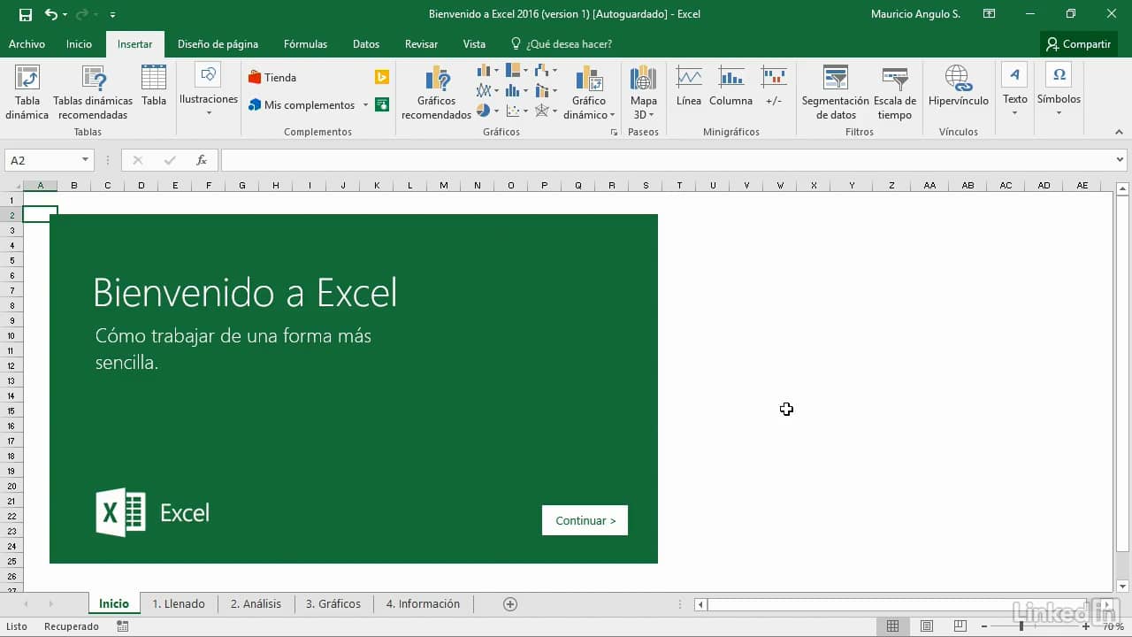The image size is (1132, 637).
Task: Insert a Tabla
Action: (x=154, y=86)
